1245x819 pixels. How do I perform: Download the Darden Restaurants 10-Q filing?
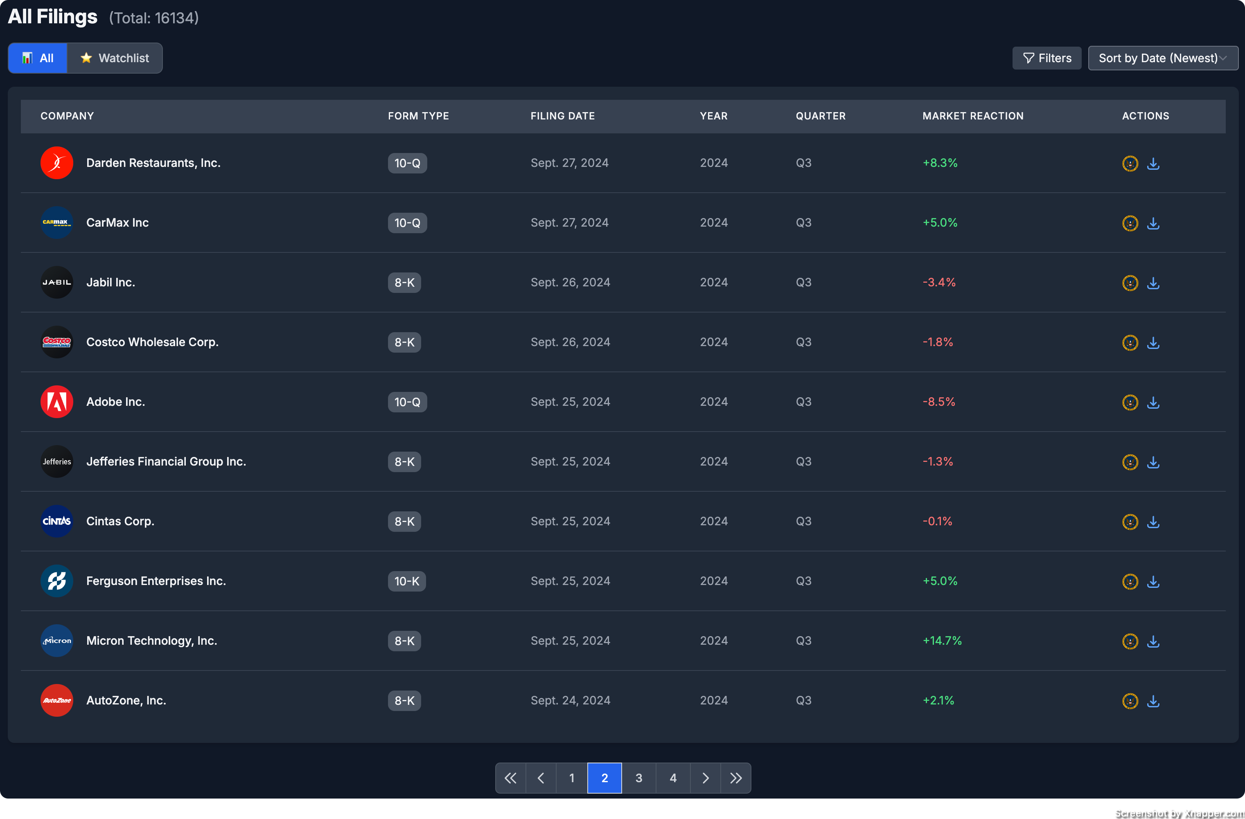pos(1153,163)
